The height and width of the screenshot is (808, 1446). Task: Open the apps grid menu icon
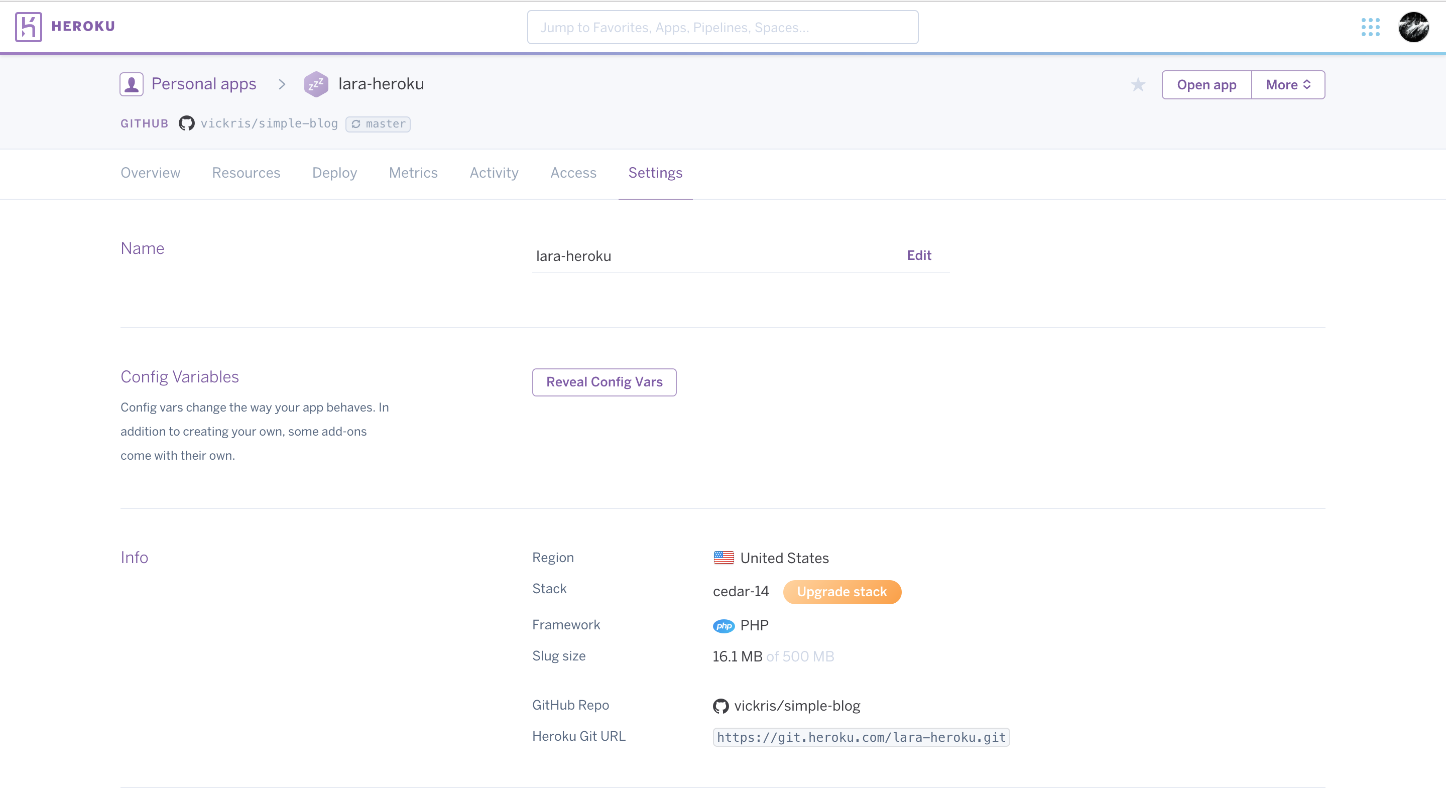1370,27
